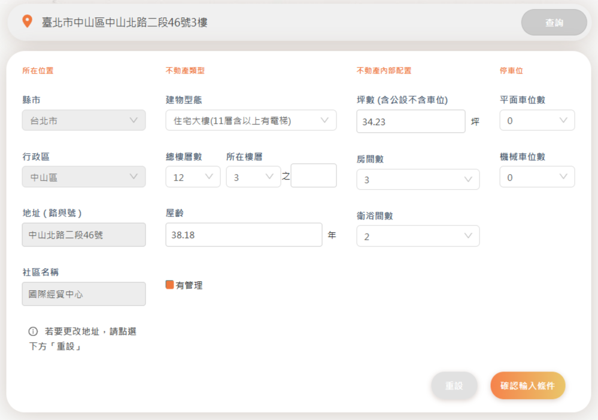The width and height of the screenshot is (598, 420).
Task: Click the 社區名稱 field
Action: [x=84, y=294]
